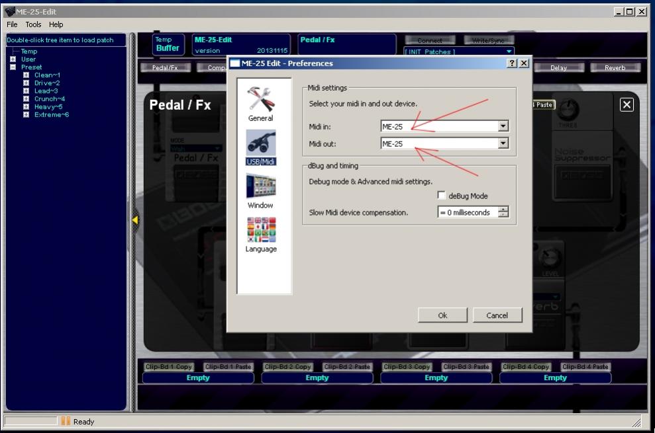Click the Write/Sync button
Viewport: 655px width, 433px height.
tap(488, 40)
